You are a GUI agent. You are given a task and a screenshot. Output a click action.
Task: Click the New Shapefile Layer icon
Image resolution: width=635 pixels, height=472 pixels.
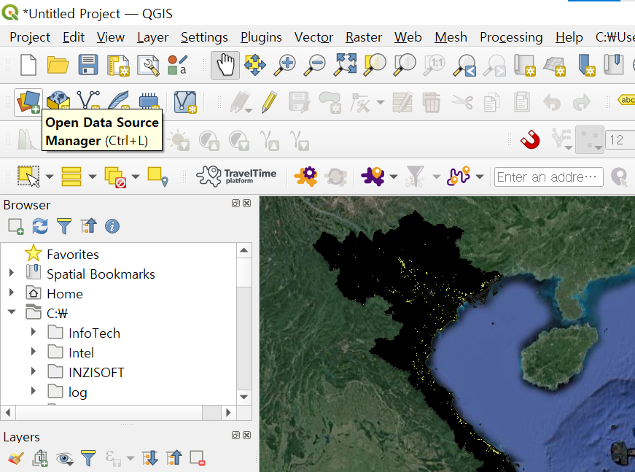tap(88, 101)
